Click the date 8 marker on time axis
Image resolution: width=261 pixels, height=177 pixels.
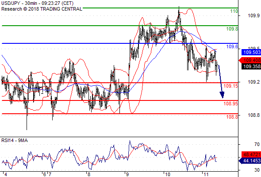point(89,174)
